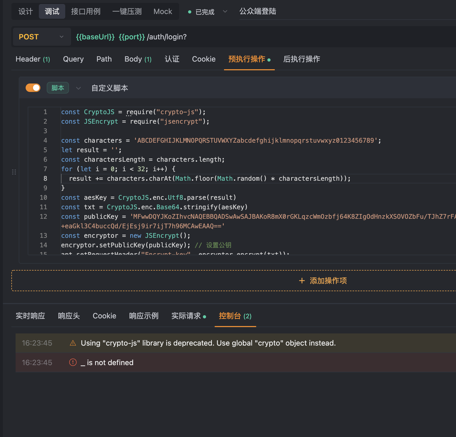The height and width of the screenshot is (437, 456).
Task: Switch to the 设计 tab
Action: pyautogui.click(x=26, y=12)
